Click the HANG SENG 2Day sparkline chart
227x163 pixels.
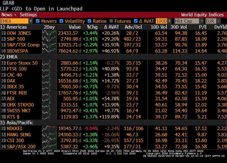coord(49,135)
